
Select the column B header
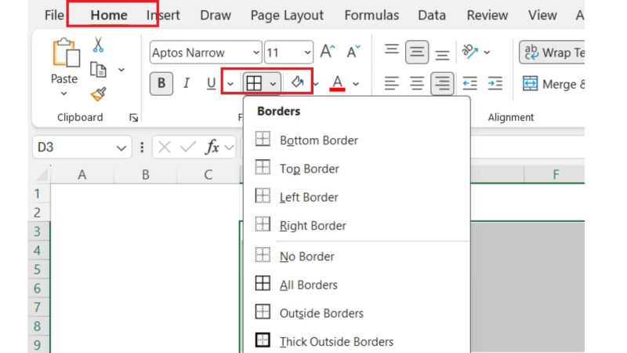[x=145, y=175]
